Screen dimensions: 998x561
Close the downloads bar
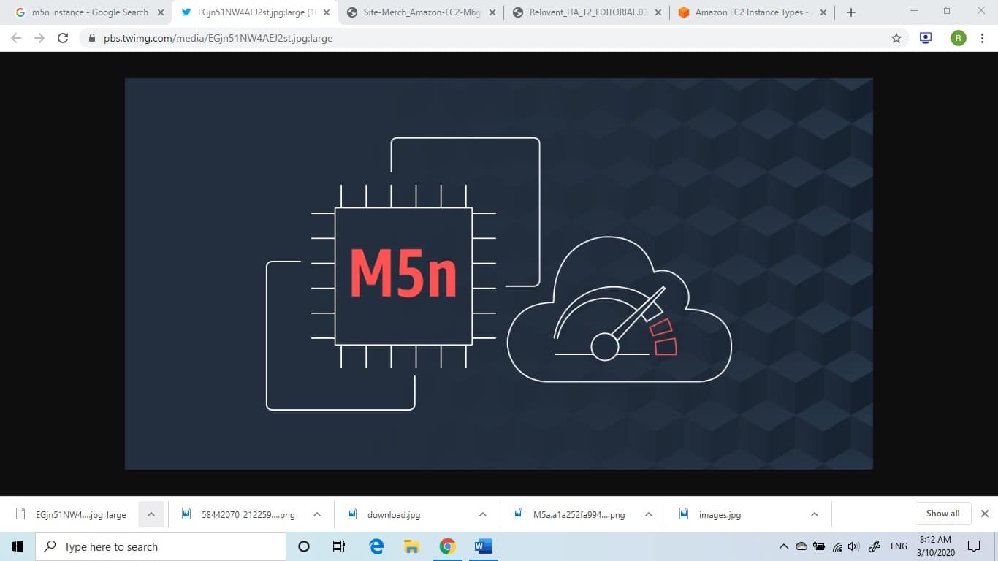(x=984, y=514)
